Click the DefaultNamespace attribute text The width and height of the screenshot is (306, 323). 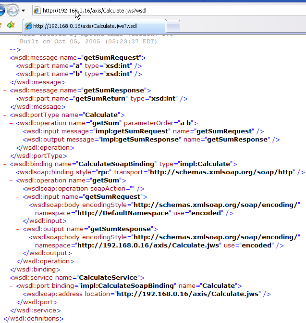(123, 213)
